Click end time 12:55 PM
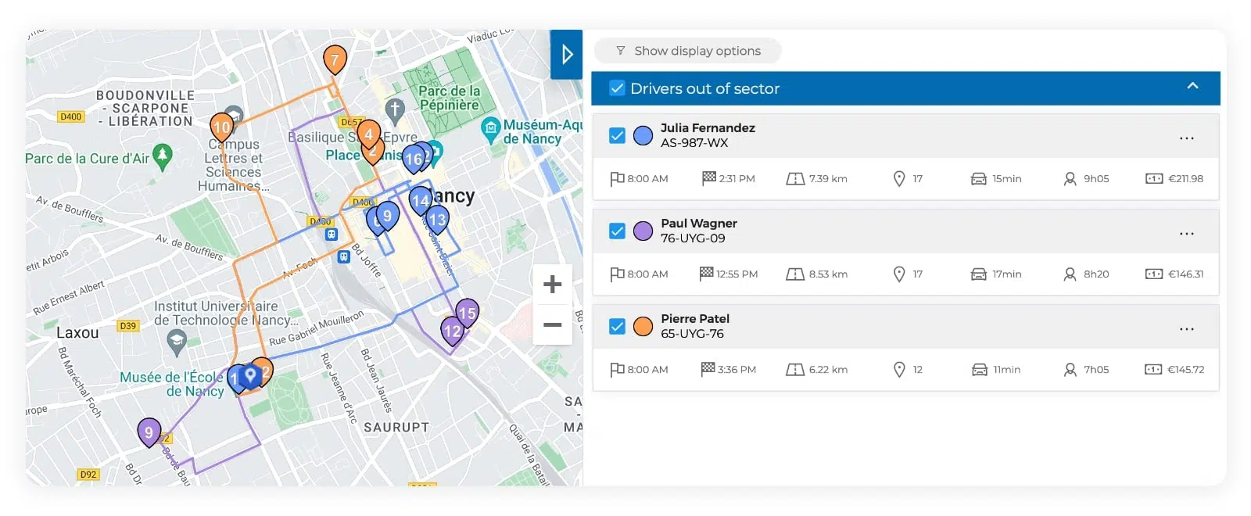This screenshot has width=1251, height=516. 737,274
